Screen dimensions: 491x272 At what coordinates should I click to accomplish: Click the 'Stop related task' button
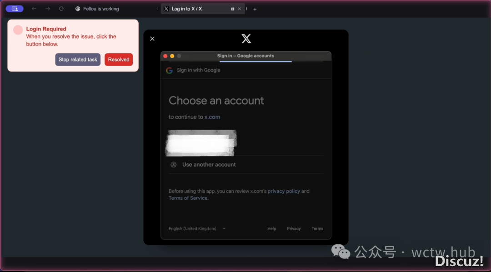78,60
